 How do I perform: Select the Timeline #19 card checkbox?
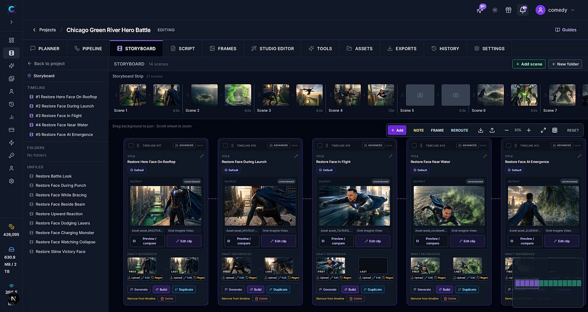(x=320, y=145)
